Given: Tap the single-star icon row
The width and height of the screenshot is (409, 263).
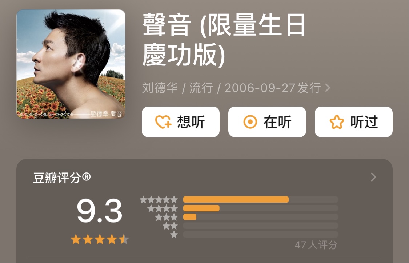Looking at the screenshot, I should coord(174,235).
